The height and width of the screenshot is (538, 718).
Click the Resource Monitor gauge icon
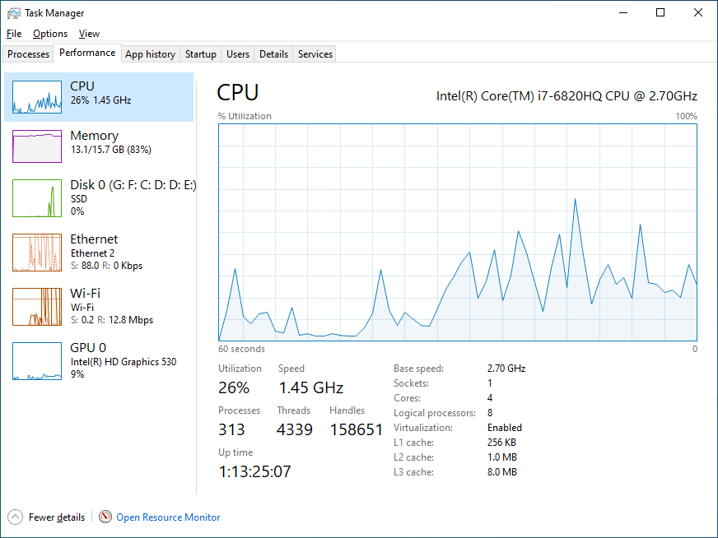105,517
